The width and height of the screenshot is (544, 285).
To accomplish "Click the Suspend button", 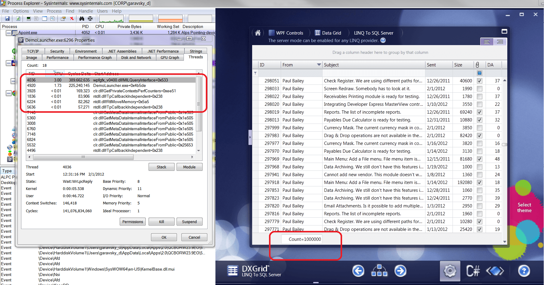I will (x=189, y=222).
